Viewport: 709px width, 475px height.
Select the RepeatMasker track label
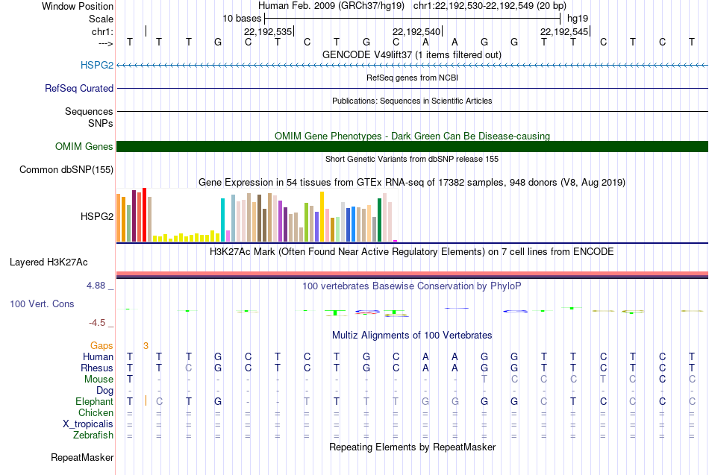pos(82,457)
